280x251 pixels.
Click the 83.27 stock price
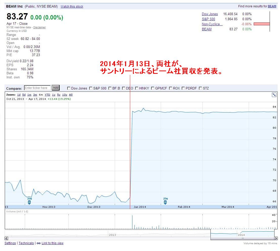click(17, 17)
